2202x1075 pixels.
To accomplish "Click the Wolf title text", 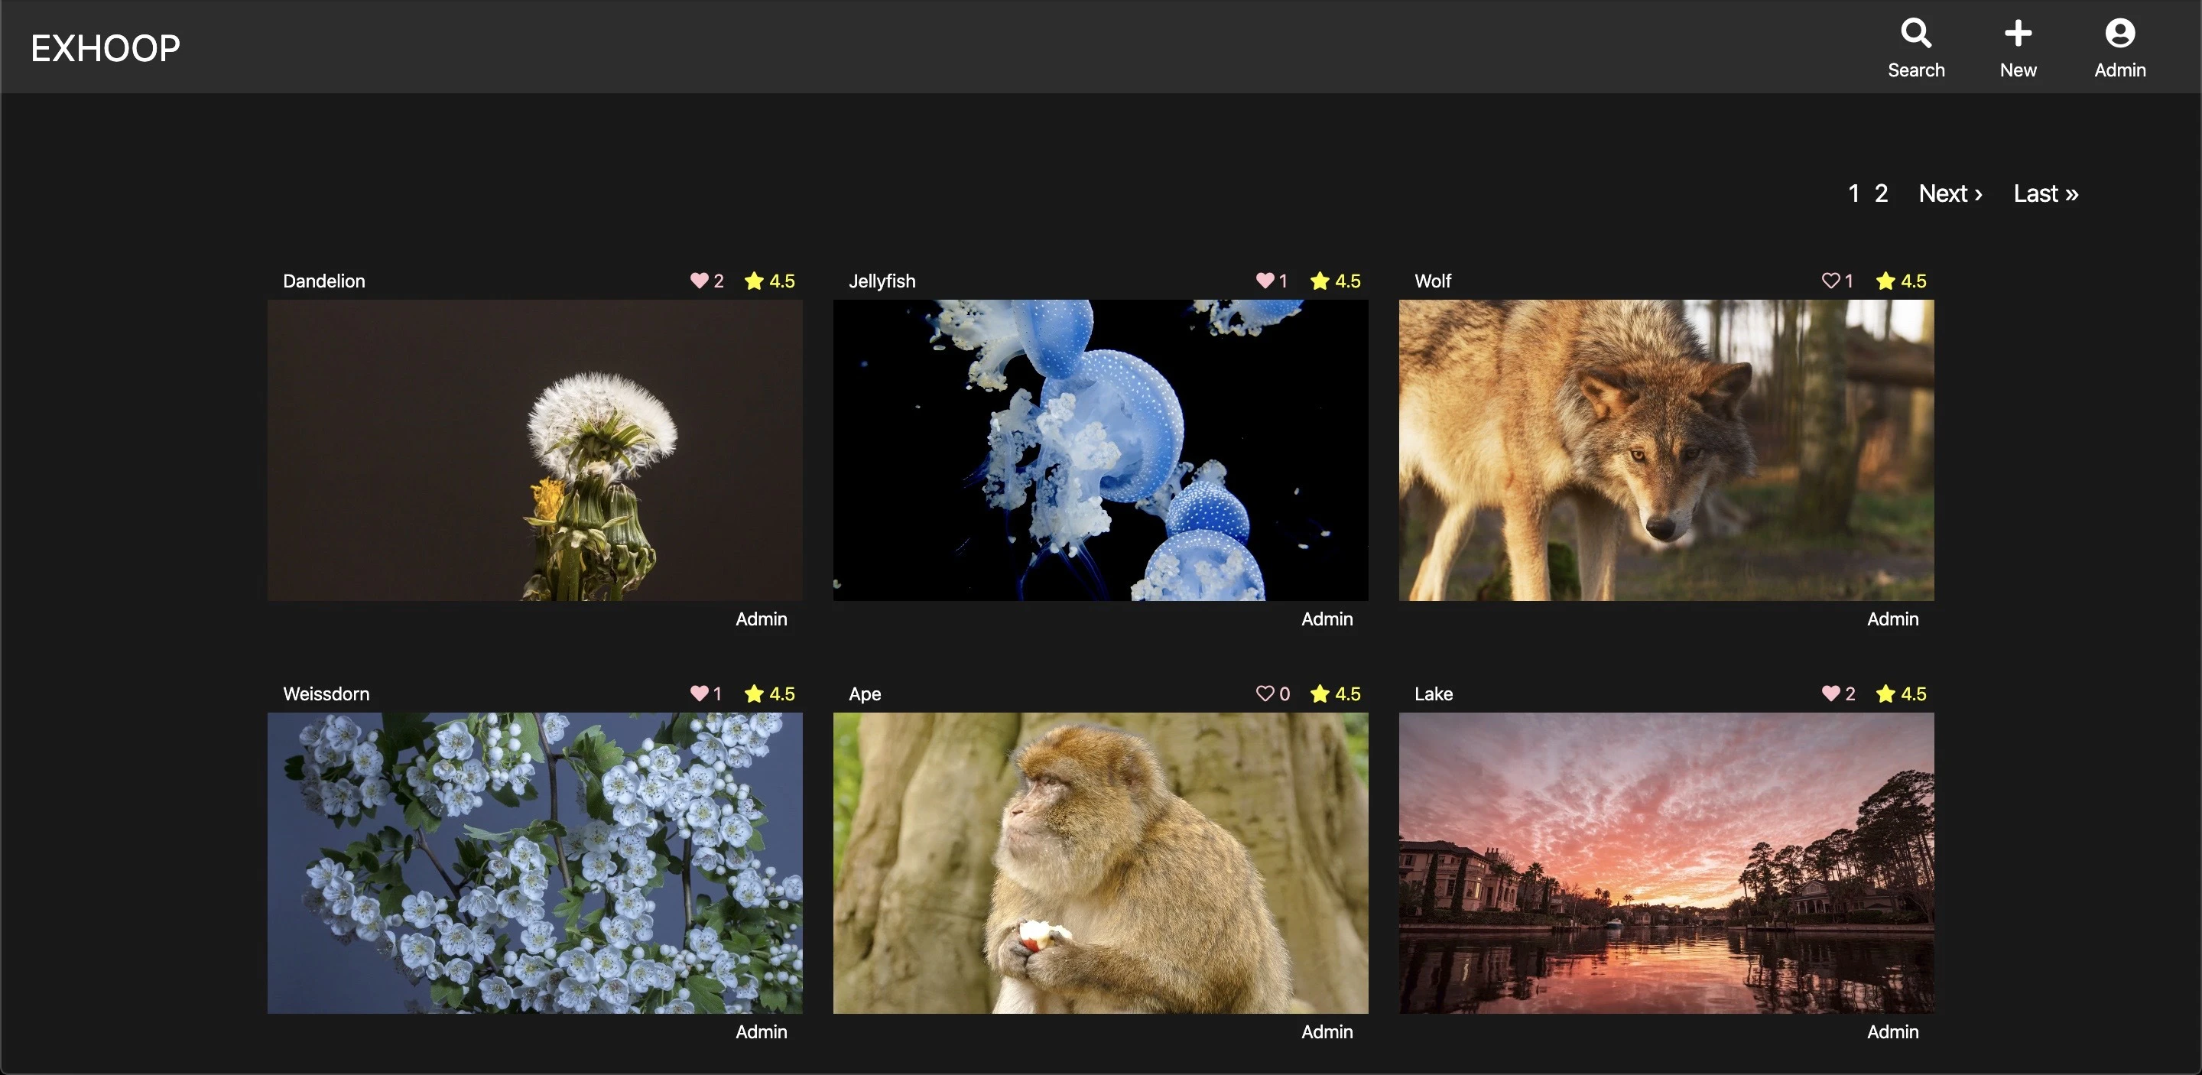I will [1433, 281].
